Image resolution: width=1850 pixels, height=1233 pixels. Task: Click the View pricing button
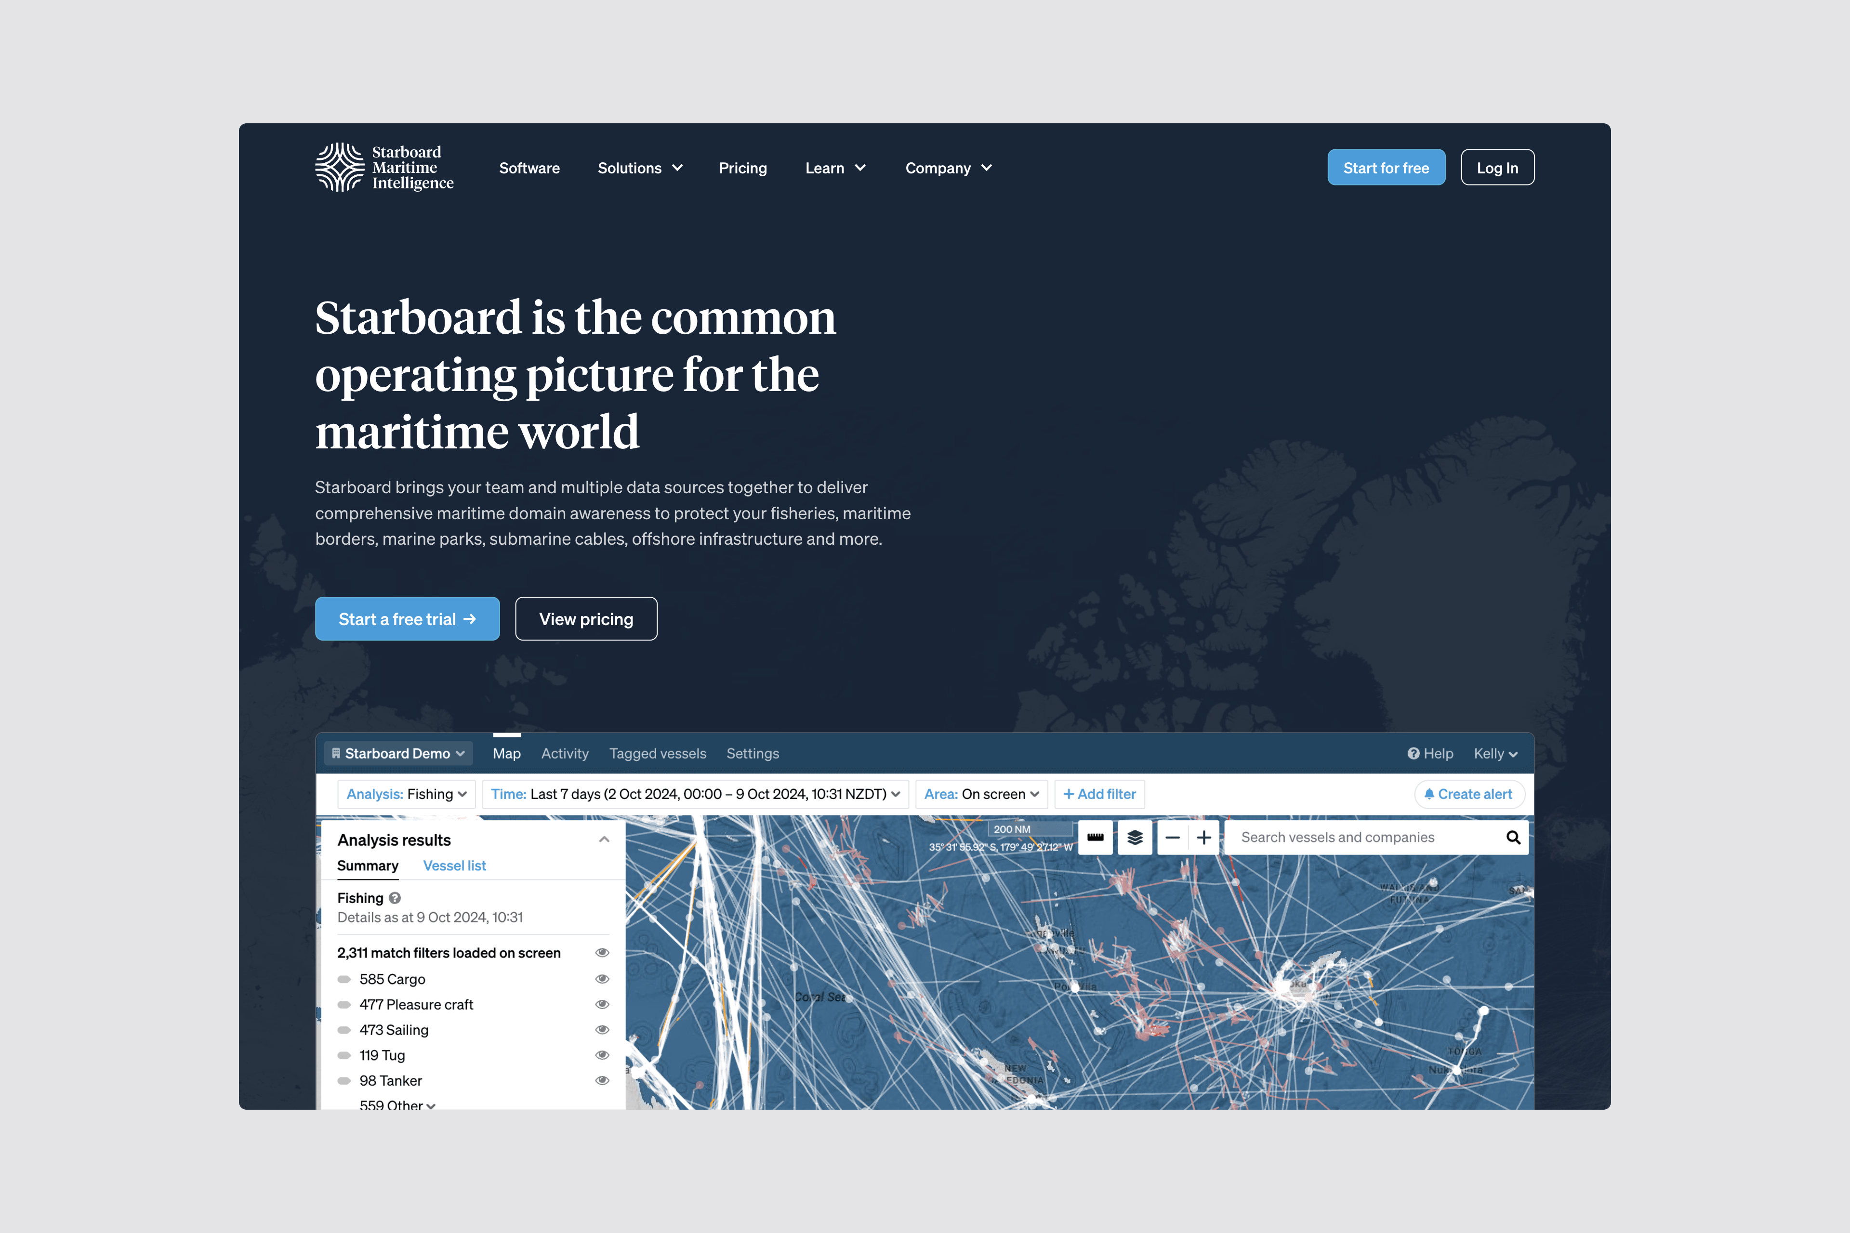pos(586,619)
